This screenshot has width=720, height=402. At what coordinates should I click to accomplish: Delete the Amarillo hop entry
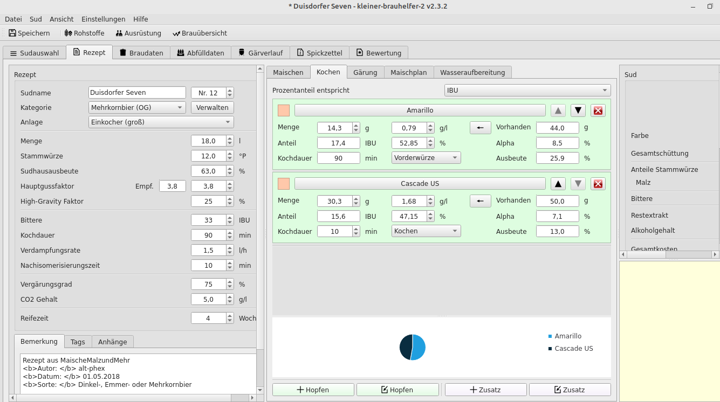(598, 110)
